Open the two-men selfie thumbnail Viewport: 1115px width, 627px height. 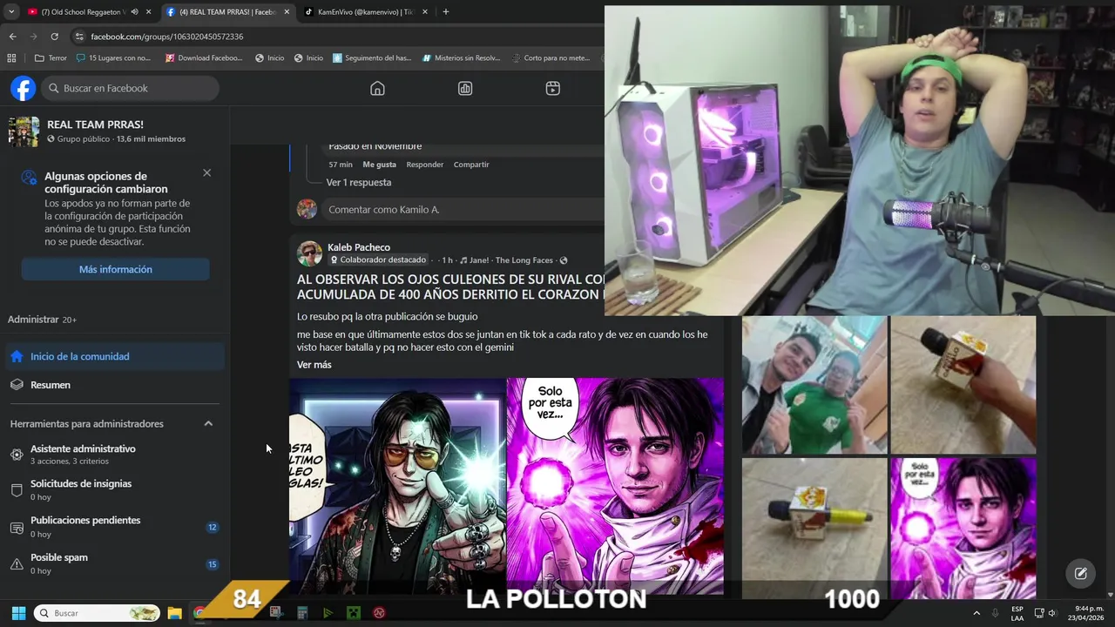pos(814,385)
